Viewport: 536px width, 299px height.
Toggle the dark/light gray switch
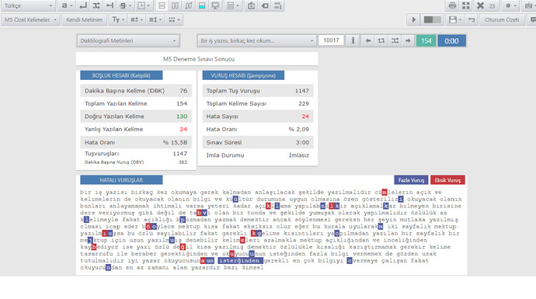click(433, 20)
